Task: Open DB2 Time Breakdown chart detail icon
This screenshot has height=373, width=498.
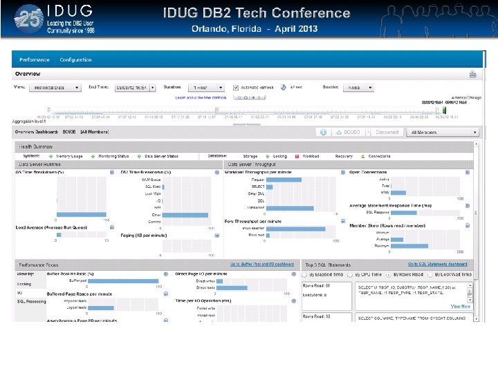Action: pyautogui.click(x=217, y=172)
